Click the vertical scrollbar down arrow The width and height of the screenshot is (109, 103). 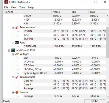tap(107, 97)
